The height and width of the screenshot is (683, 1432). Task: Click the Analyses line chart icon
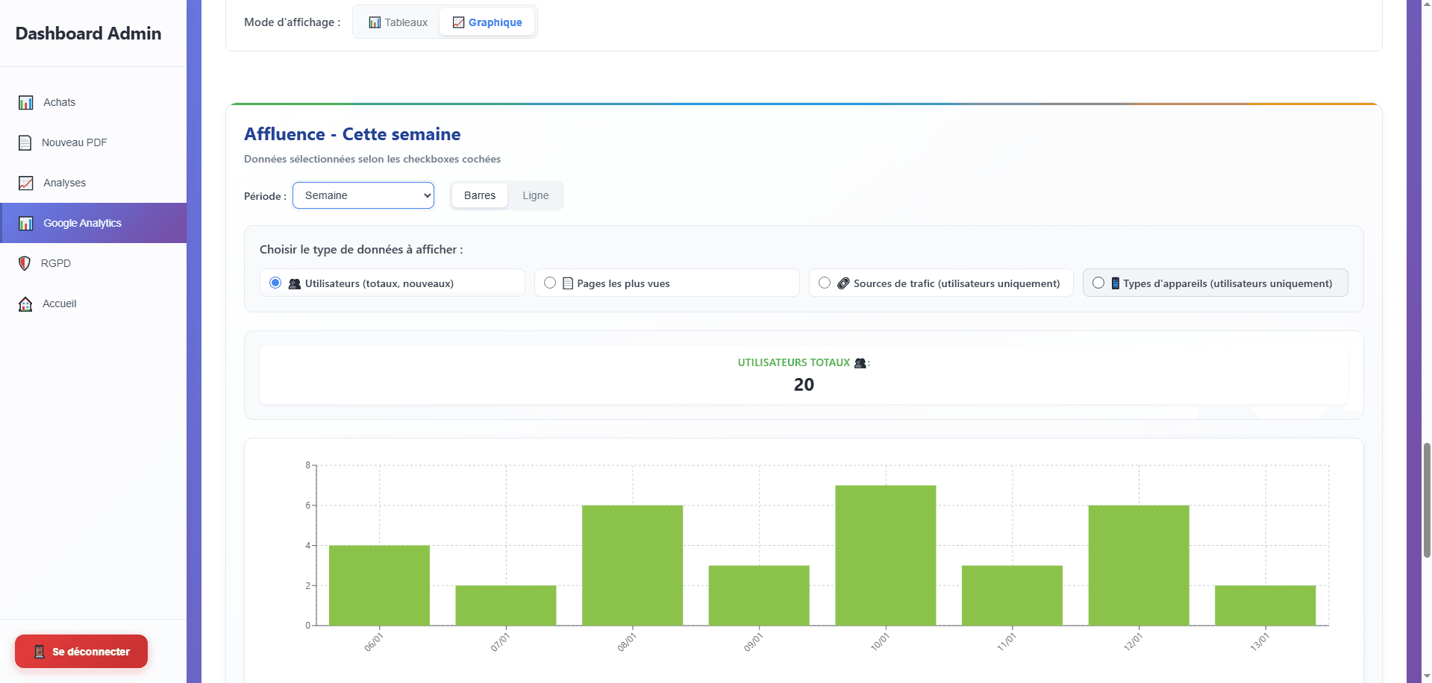click(x=26, y=183)
